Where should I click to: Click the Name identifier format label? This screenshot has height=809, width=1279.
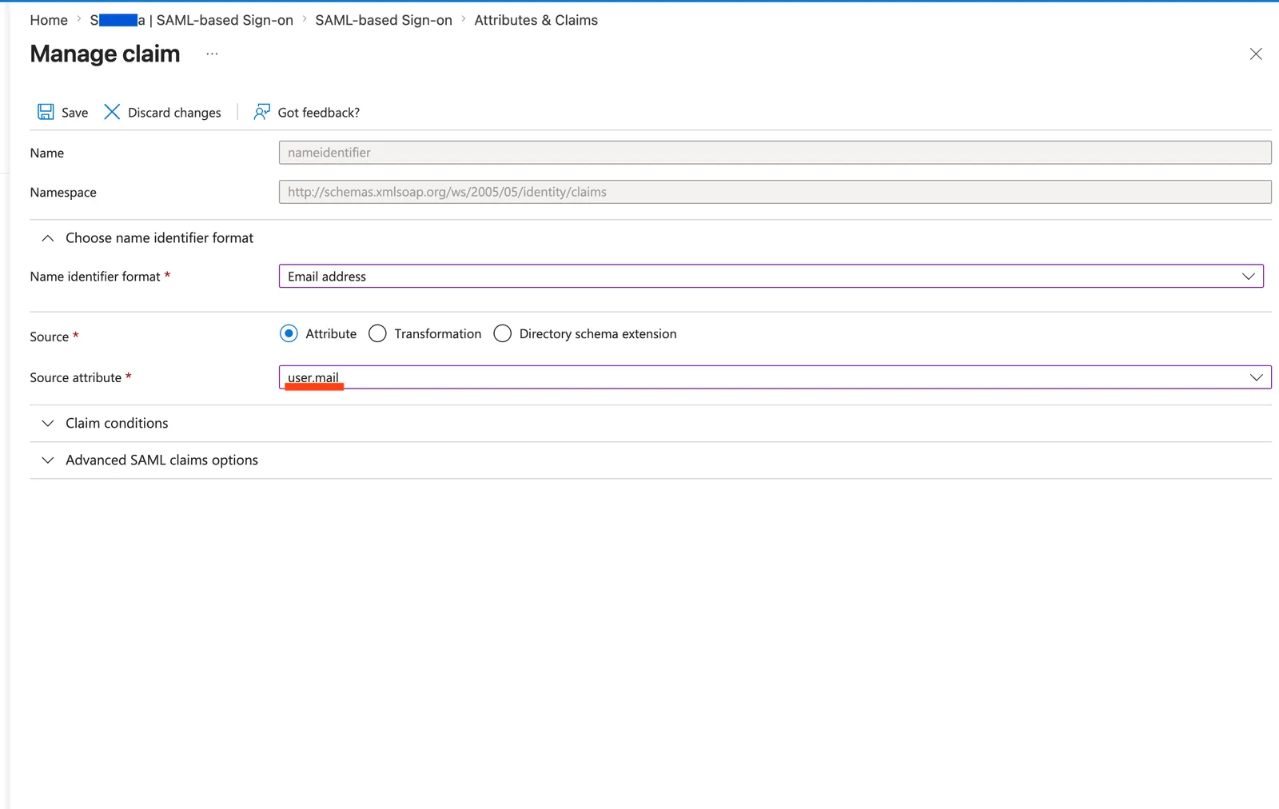coord(95,277)
